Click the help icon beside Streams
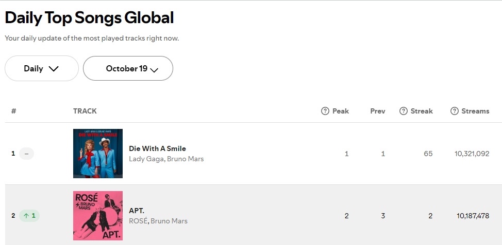Viewport: 502px width, 245px height. (454, 111)
